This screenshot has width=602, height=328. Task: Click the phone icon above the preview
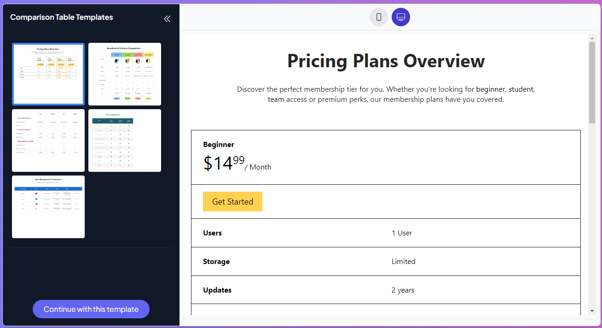coord(378,17)
